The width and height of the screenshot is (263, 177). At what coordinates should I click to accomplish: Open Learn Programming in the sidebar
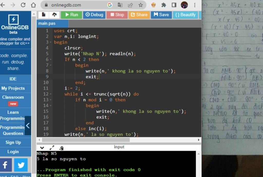(12, 115)
